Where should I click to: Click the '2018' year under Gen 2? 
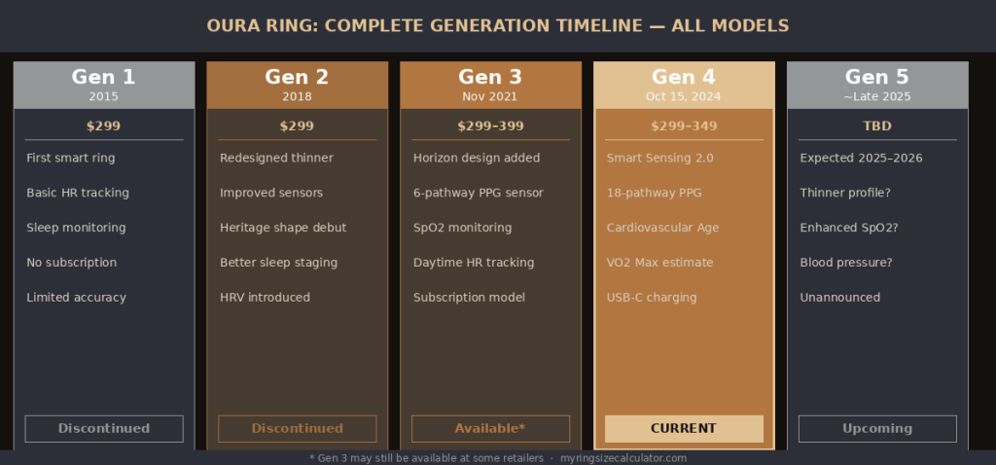tap(297, 96)
